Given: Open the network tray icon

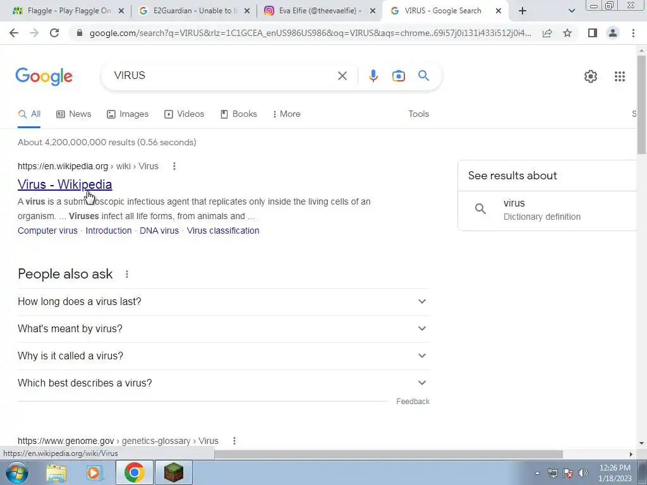Looking at the screenshot, I should click(x=552, y=473).
